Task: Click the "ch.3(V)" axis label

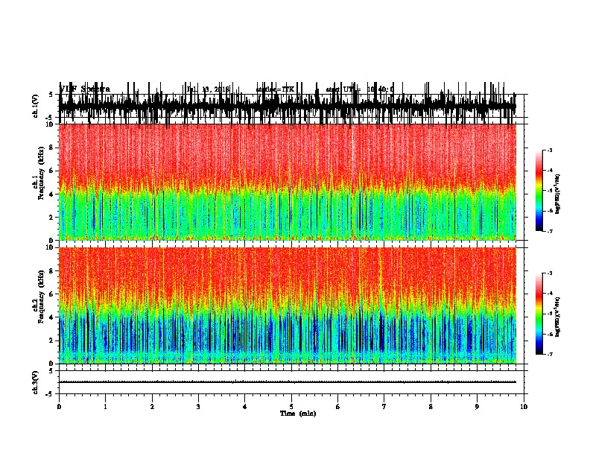Action: (x=36, y=382)
